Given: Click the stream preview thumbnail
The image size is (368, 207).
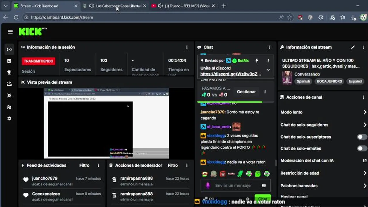Looking at the screenshot, I should point(106,123).
